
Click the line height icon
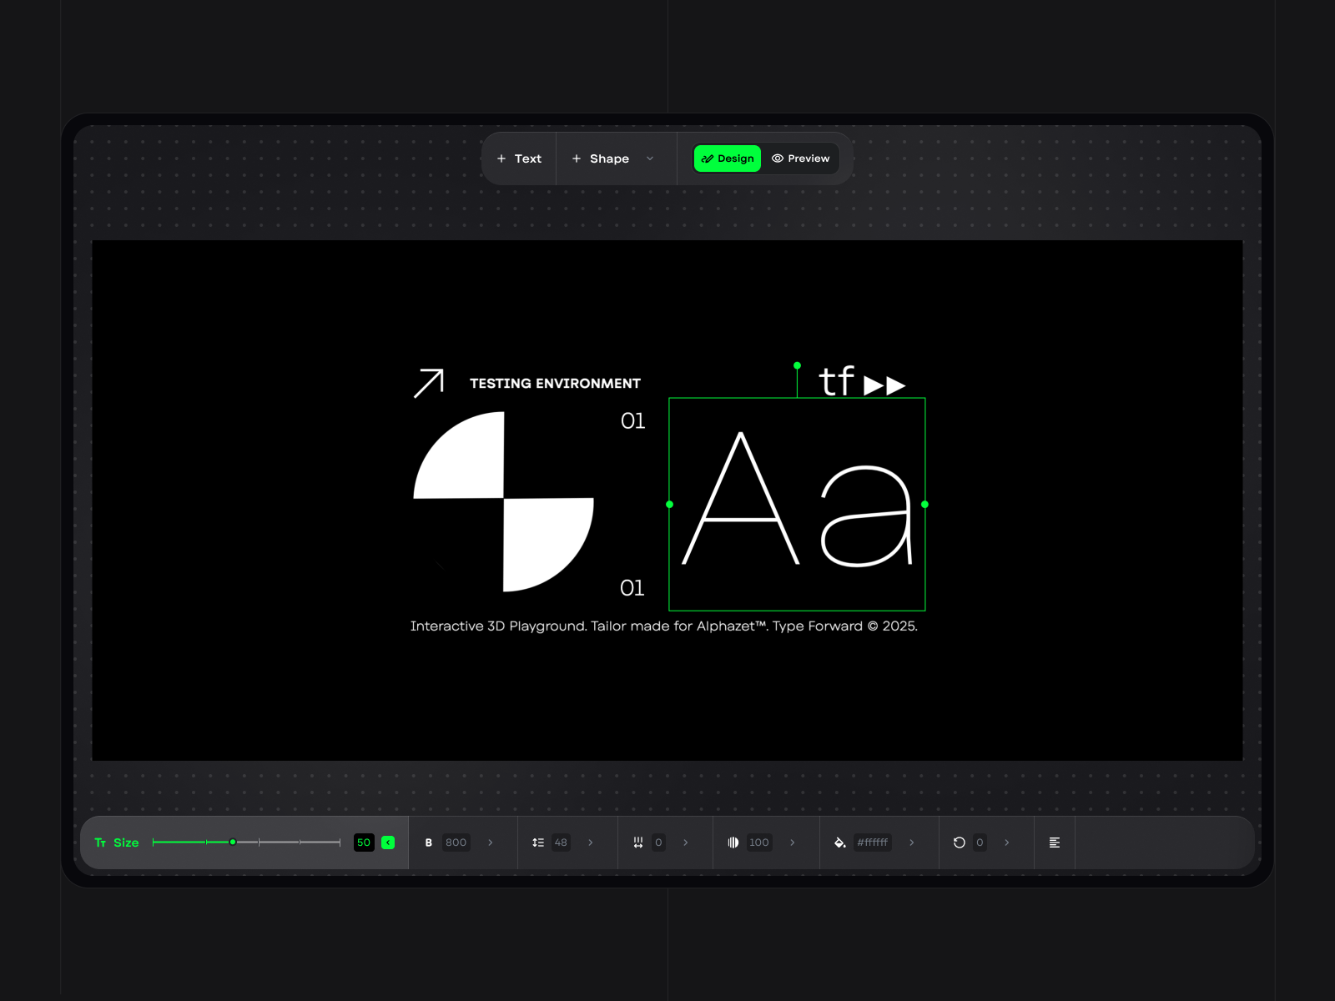point(538,843)
